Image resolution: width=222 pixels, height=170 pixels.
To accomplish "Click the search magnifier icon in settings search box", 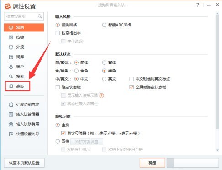I will point(40,16).
